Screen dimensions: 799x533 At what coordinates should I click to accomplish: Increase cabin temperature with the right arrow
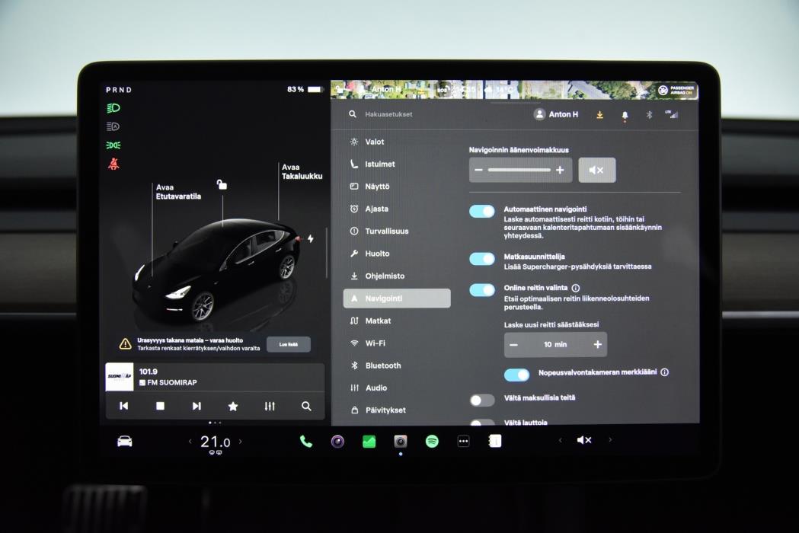click(x=241, y=442)
